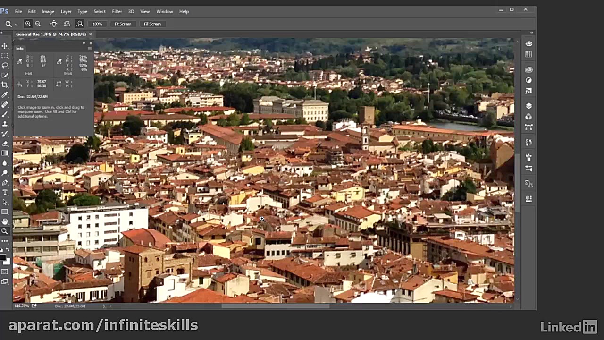The width and height of the screenshot is (604, 340).
Task: Open the Layer menu
Action: point(66,11)
